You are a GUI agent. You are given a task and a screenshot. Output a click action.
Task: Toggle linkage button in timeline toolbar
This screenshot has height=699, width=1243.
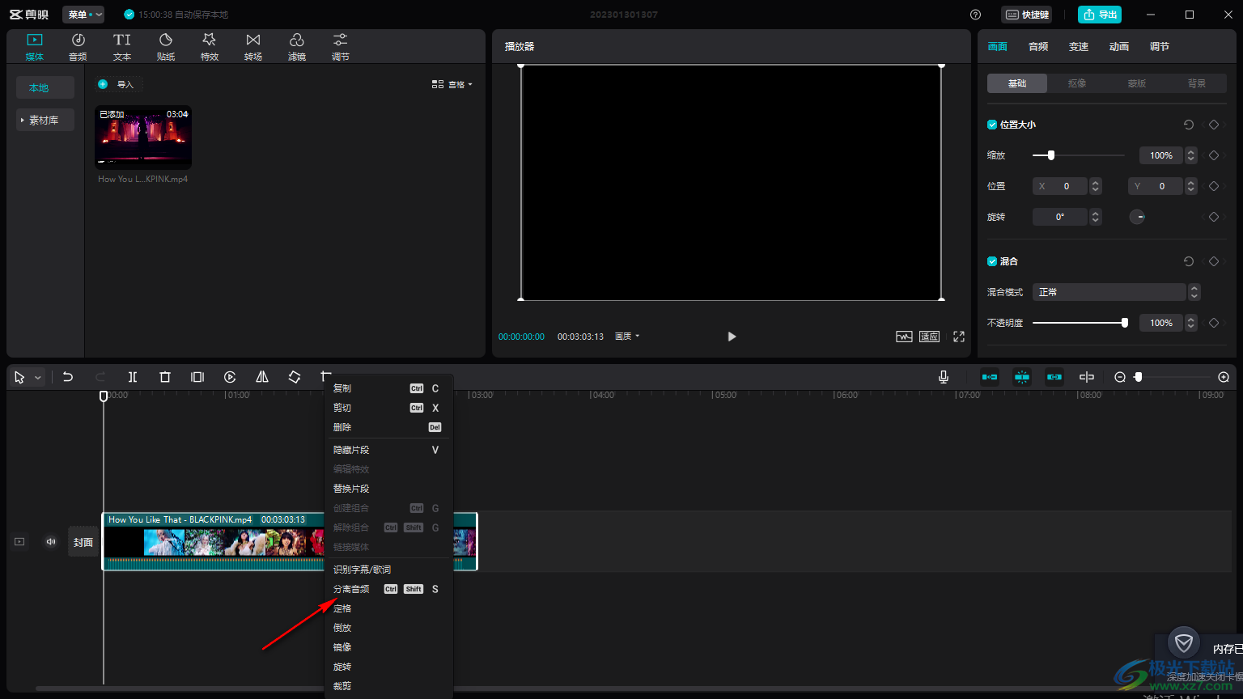1054,377
